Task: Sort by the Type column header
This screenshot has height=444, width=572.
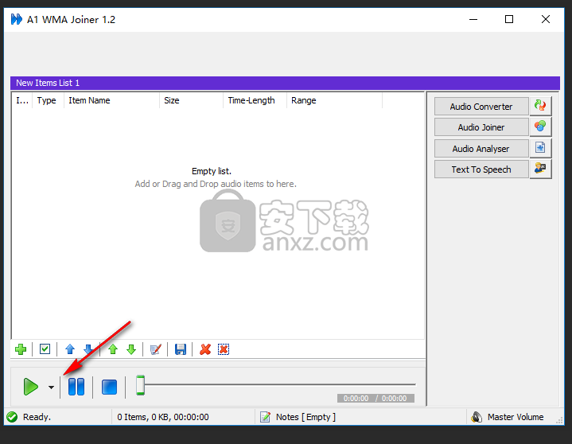Action: [48, 100]
